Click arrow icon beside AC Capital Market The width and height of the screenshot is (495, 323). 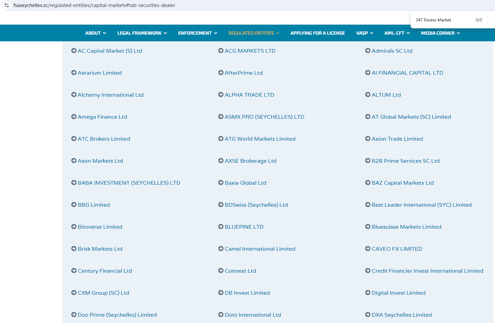click(74, 51)
